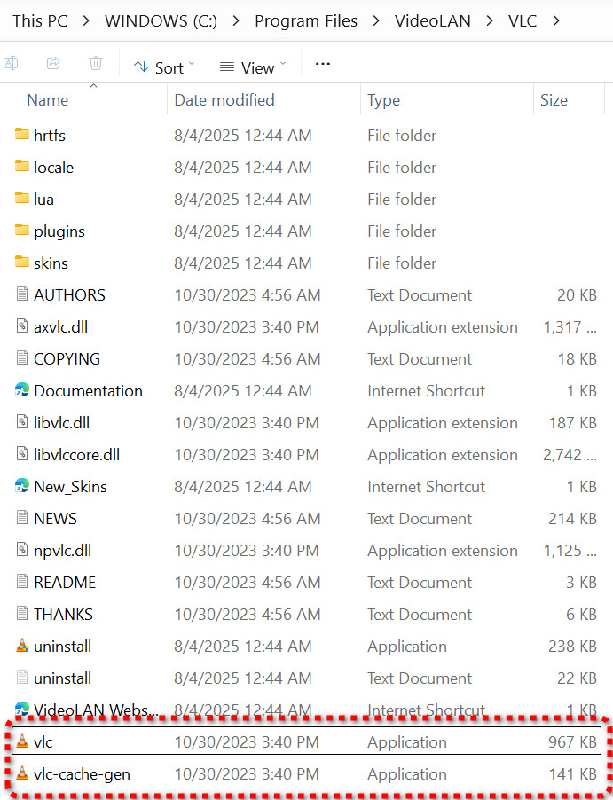Open the See more ellipsis menu
Screen dimensions: 613x800
click(x=323, y=64)
